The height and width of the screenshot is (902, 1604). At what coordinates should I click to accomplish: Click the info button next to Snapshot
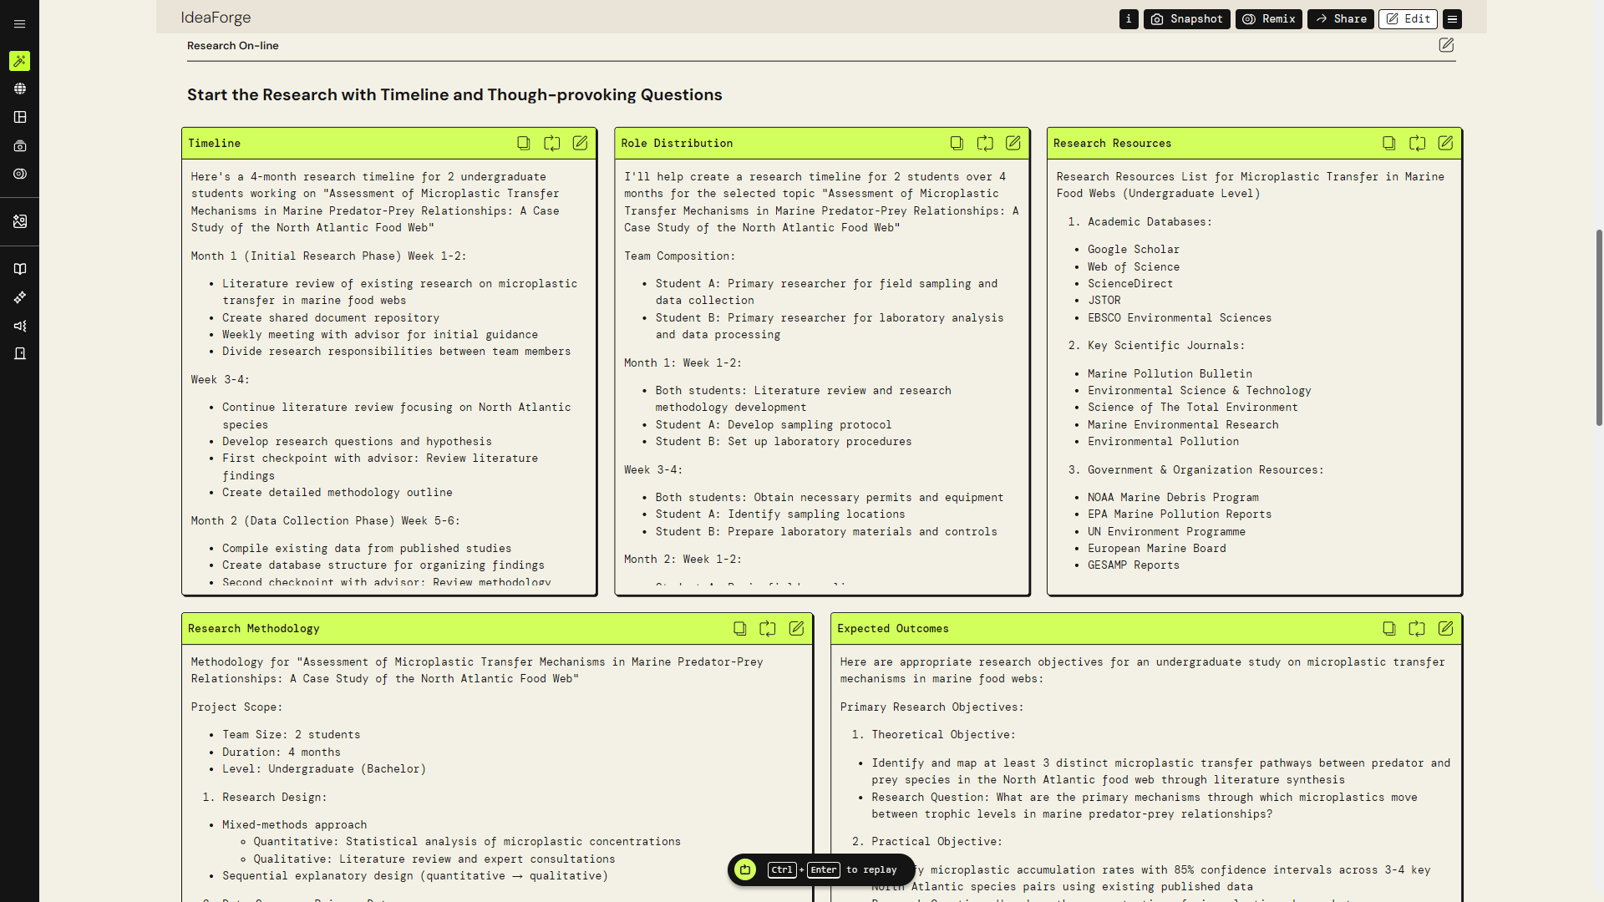coord(1128,18)
